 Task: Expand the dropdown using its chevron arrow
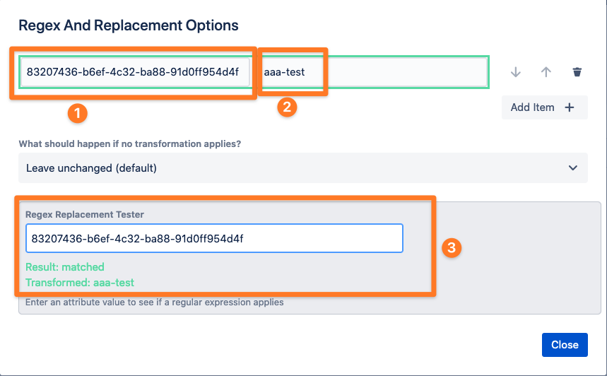point(573,168)
